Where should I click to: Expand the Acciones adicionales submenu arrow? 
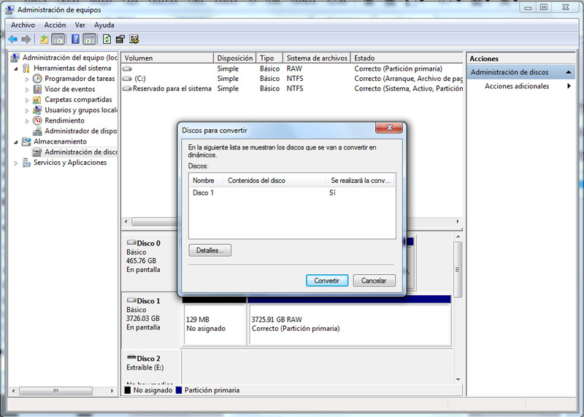pos(569,86)
